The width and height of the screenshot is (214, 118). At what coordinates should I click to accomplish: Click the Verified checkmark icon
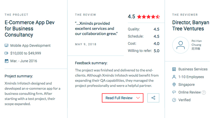(174, 100)
